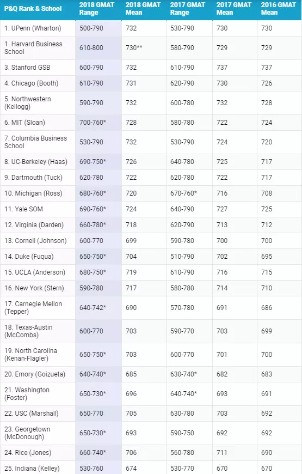Click Indiana (Kelley) 2018 mean 674
The image size is (302, 474).
tap(131, 468)
